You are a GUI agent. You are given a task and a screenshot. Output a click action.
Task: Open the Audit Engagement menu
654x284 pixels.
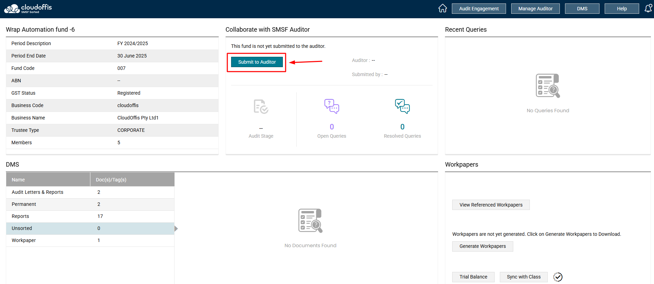479,9
